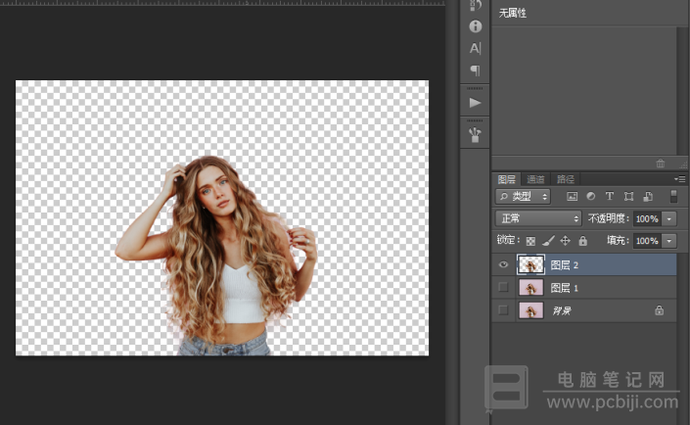Filter layers by type layers icon
690x425 pixels.
[x=610, y=197]
